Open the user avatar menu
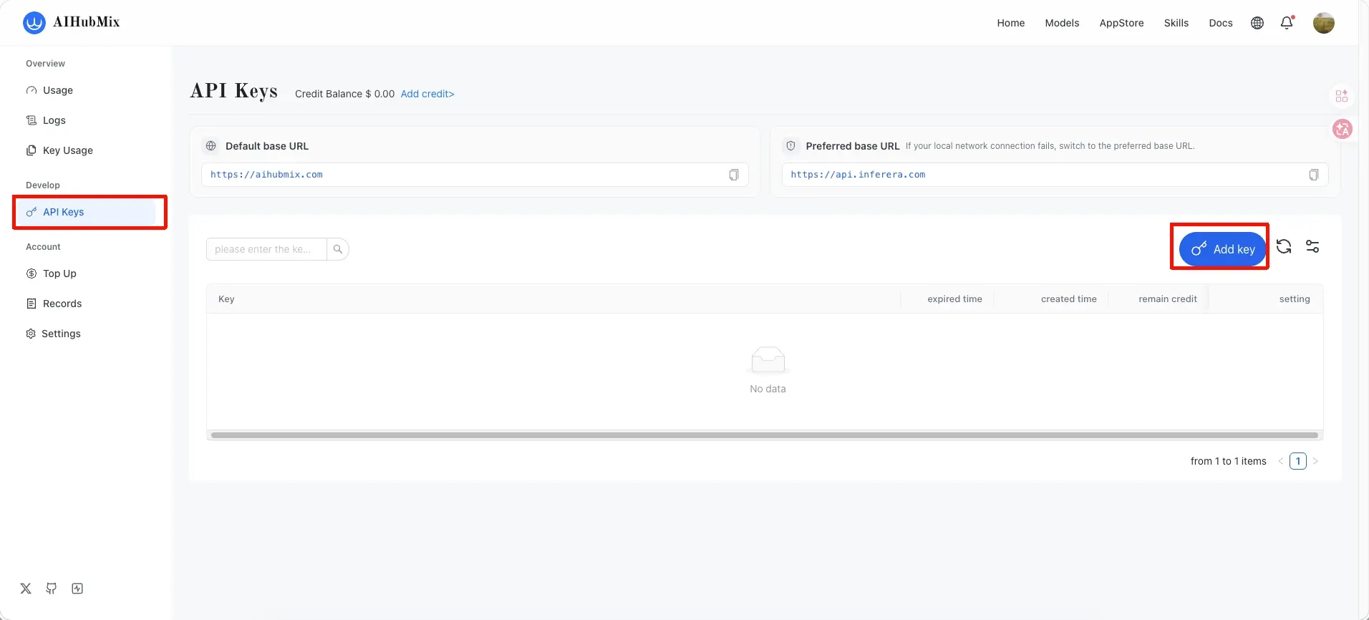1369x620 pixels. pos(1324,23)
